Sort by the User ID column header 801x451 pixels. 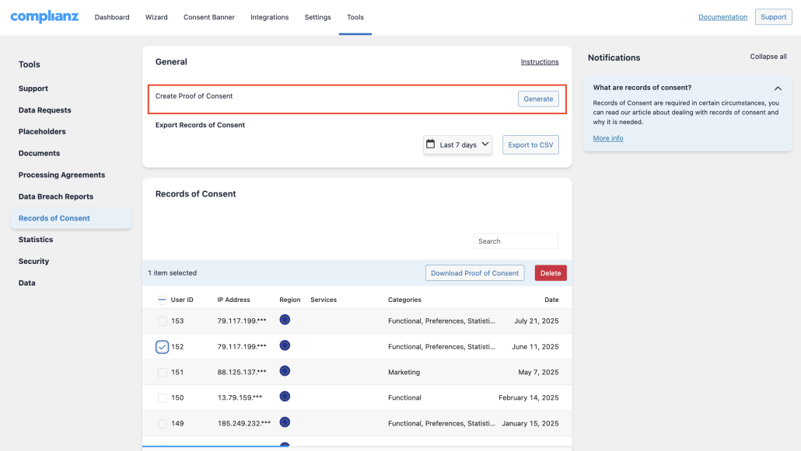coord(182,300)
